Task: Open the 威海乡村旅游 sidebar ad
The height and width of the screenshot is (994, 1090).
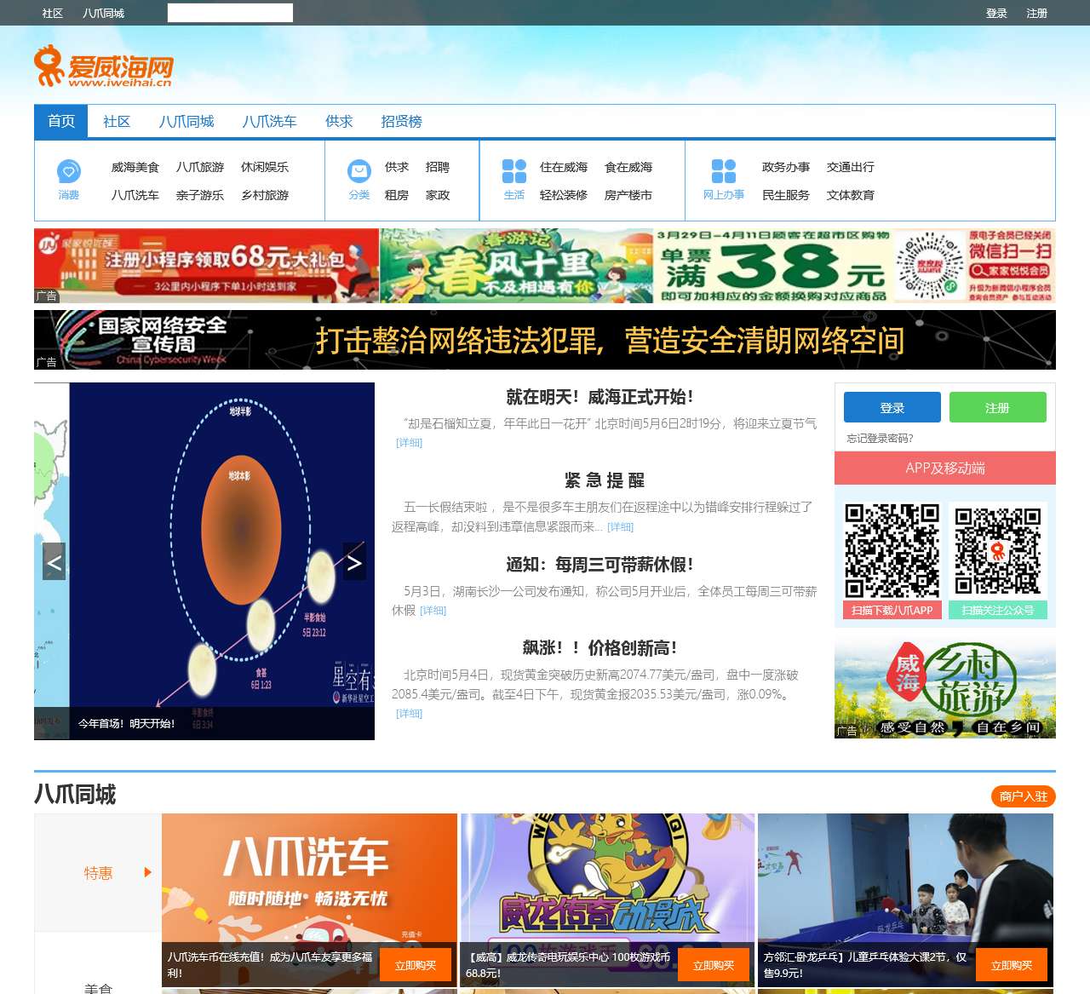Action: pos(945,687)
